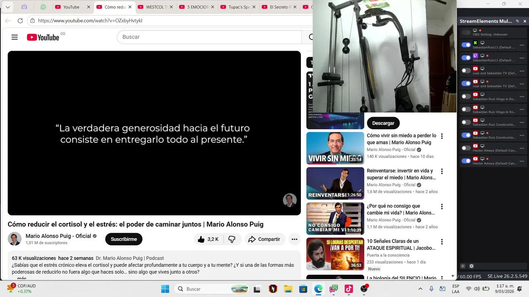
Task: Open options menu for Twitch SebastianRuiz11 row
Action: (x=522, y=58)
